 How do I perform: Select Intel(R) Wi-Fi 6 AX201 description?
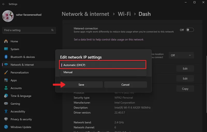132,108
